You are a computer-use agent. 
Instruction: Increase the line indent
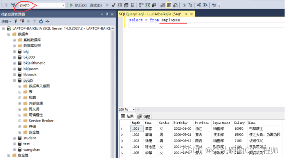[205, 5]
